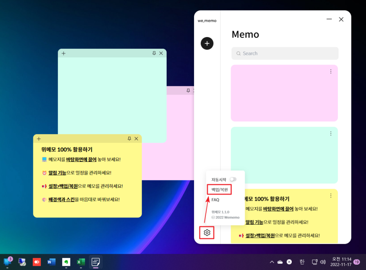Create a new memo with the black plus button
The height and width of the screenshot is (270, 366).
pyautogui.click(x=207, y=43)
